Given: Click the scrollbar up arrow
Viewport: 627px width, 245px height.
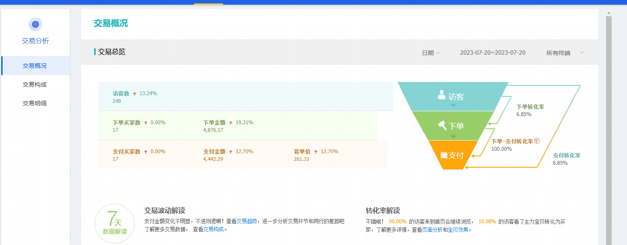Looking at the screenshot, I should [609, 13].
